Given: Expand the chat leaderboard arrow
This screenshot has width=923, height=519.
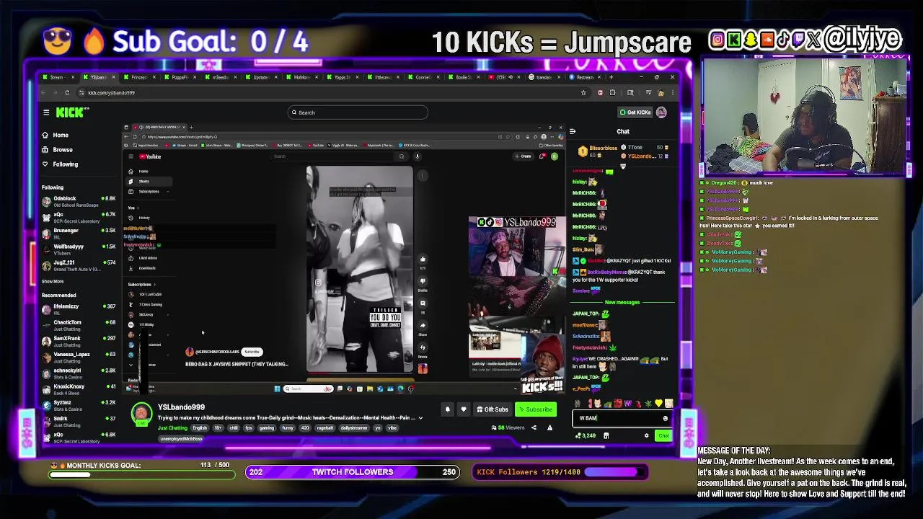Looking at the screenshot, I should click(x=623, y=166).
